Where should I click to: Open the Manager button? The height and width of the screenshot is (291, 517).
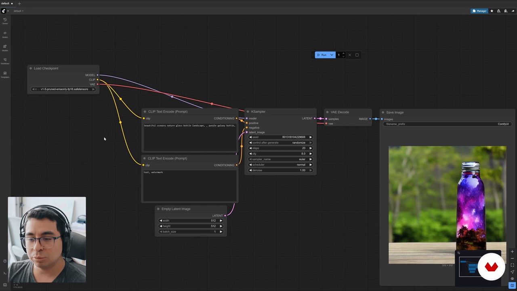[479, 11]
